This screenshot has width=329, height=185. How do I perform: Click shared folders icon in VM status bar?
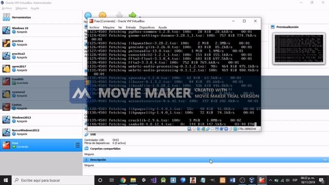point(212,129)
